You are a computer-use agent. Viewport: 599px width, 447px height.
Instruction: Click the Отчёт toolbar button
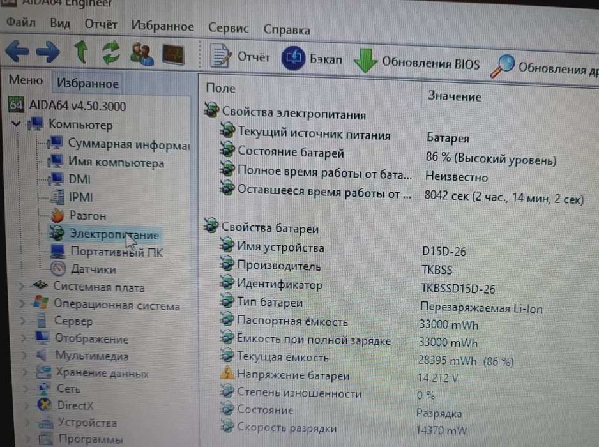(239, 57)
